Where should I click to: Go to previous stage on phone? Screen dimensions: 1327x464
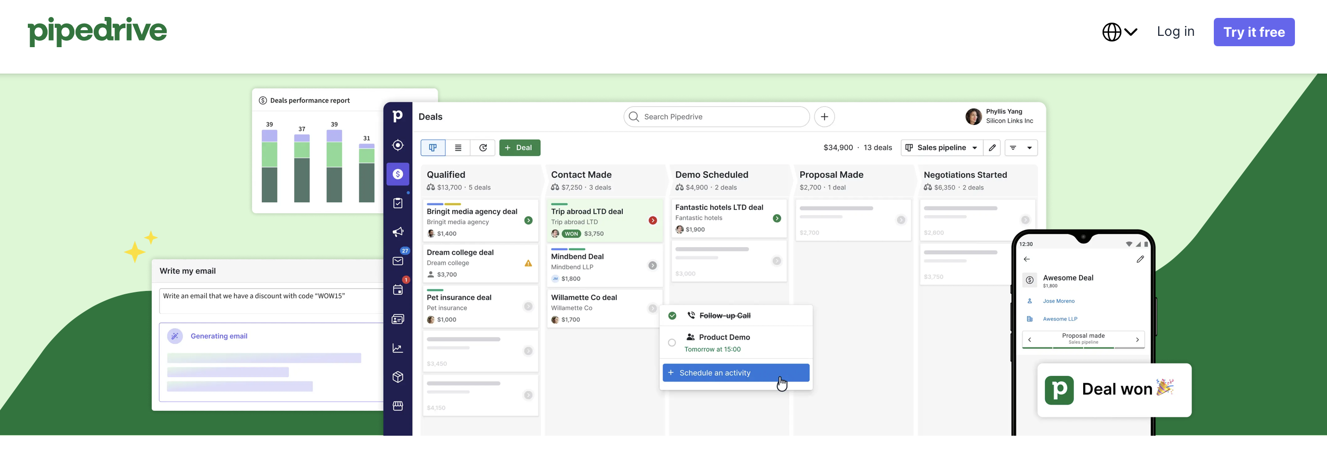pos(1029,340)
